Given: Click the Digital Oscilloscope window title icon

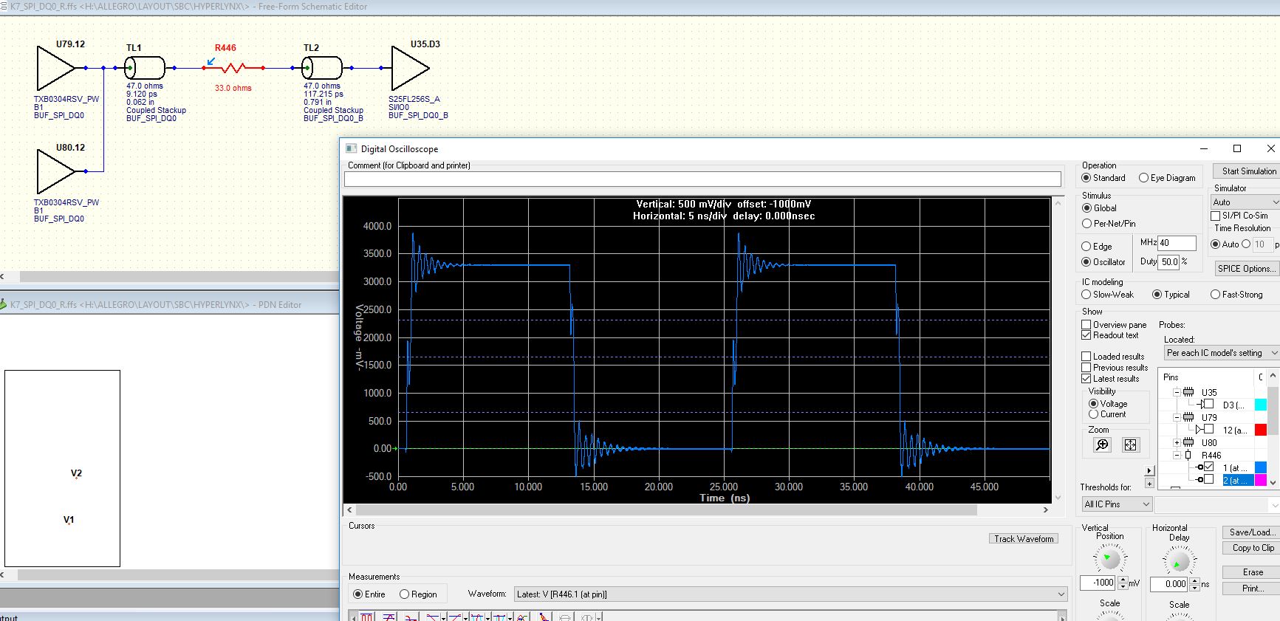Looking at the screenshot, I should click(352, 148).
